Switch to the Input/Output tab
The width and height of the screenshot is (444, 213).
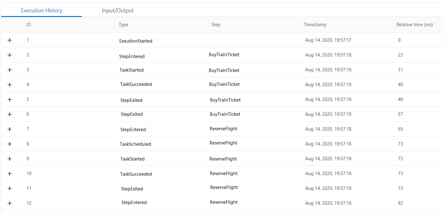118,10
